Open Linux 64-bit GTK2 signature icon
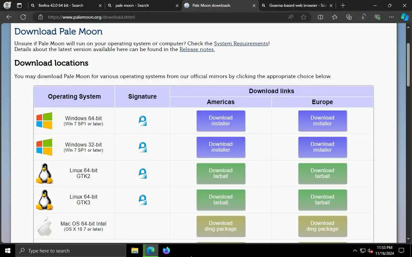The image size is (412, 257). pos(142,173)
